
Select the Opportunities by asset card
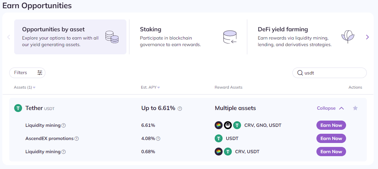click(70, 37)
